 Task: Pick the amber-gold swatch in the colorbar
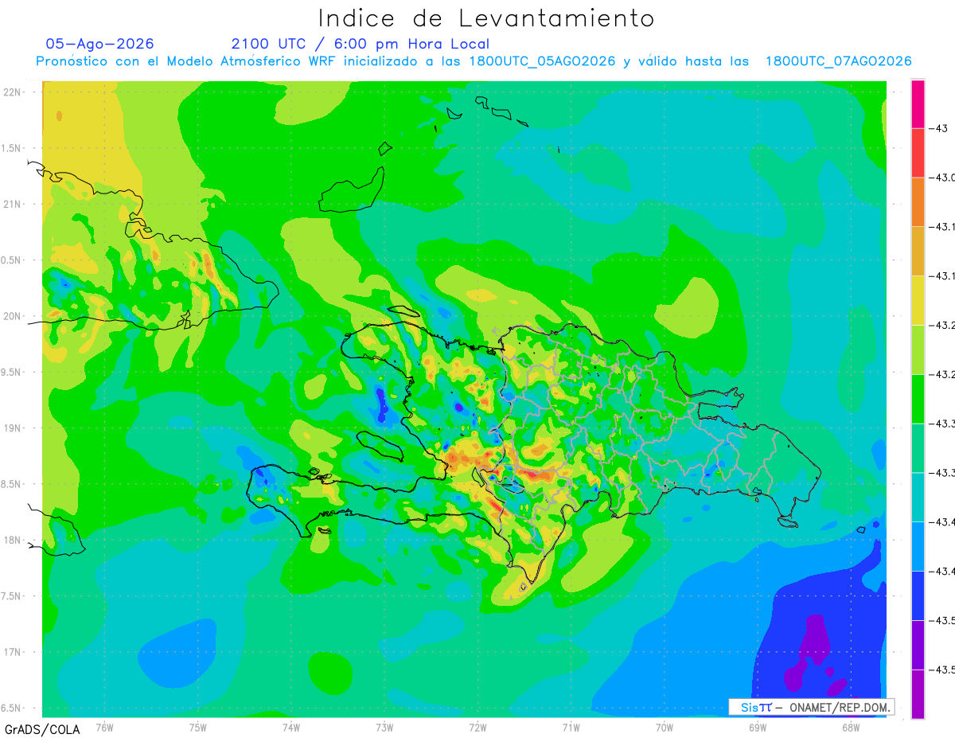918,252
